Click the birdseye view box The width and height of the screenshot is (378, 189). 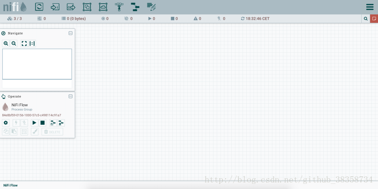37,64
